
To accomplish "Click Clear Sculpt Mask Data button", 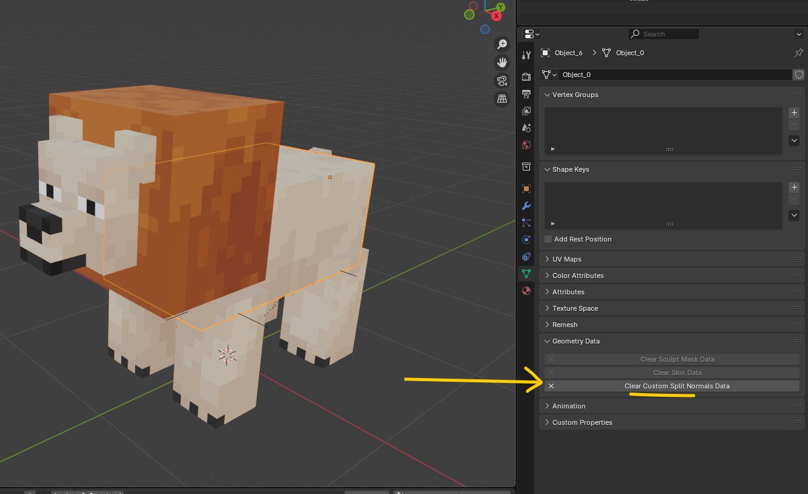I will click(672, 359).
